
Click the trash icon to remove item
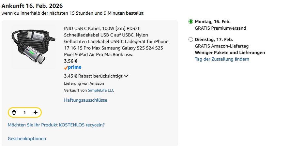pyautogui.click(x=14, y=112)
